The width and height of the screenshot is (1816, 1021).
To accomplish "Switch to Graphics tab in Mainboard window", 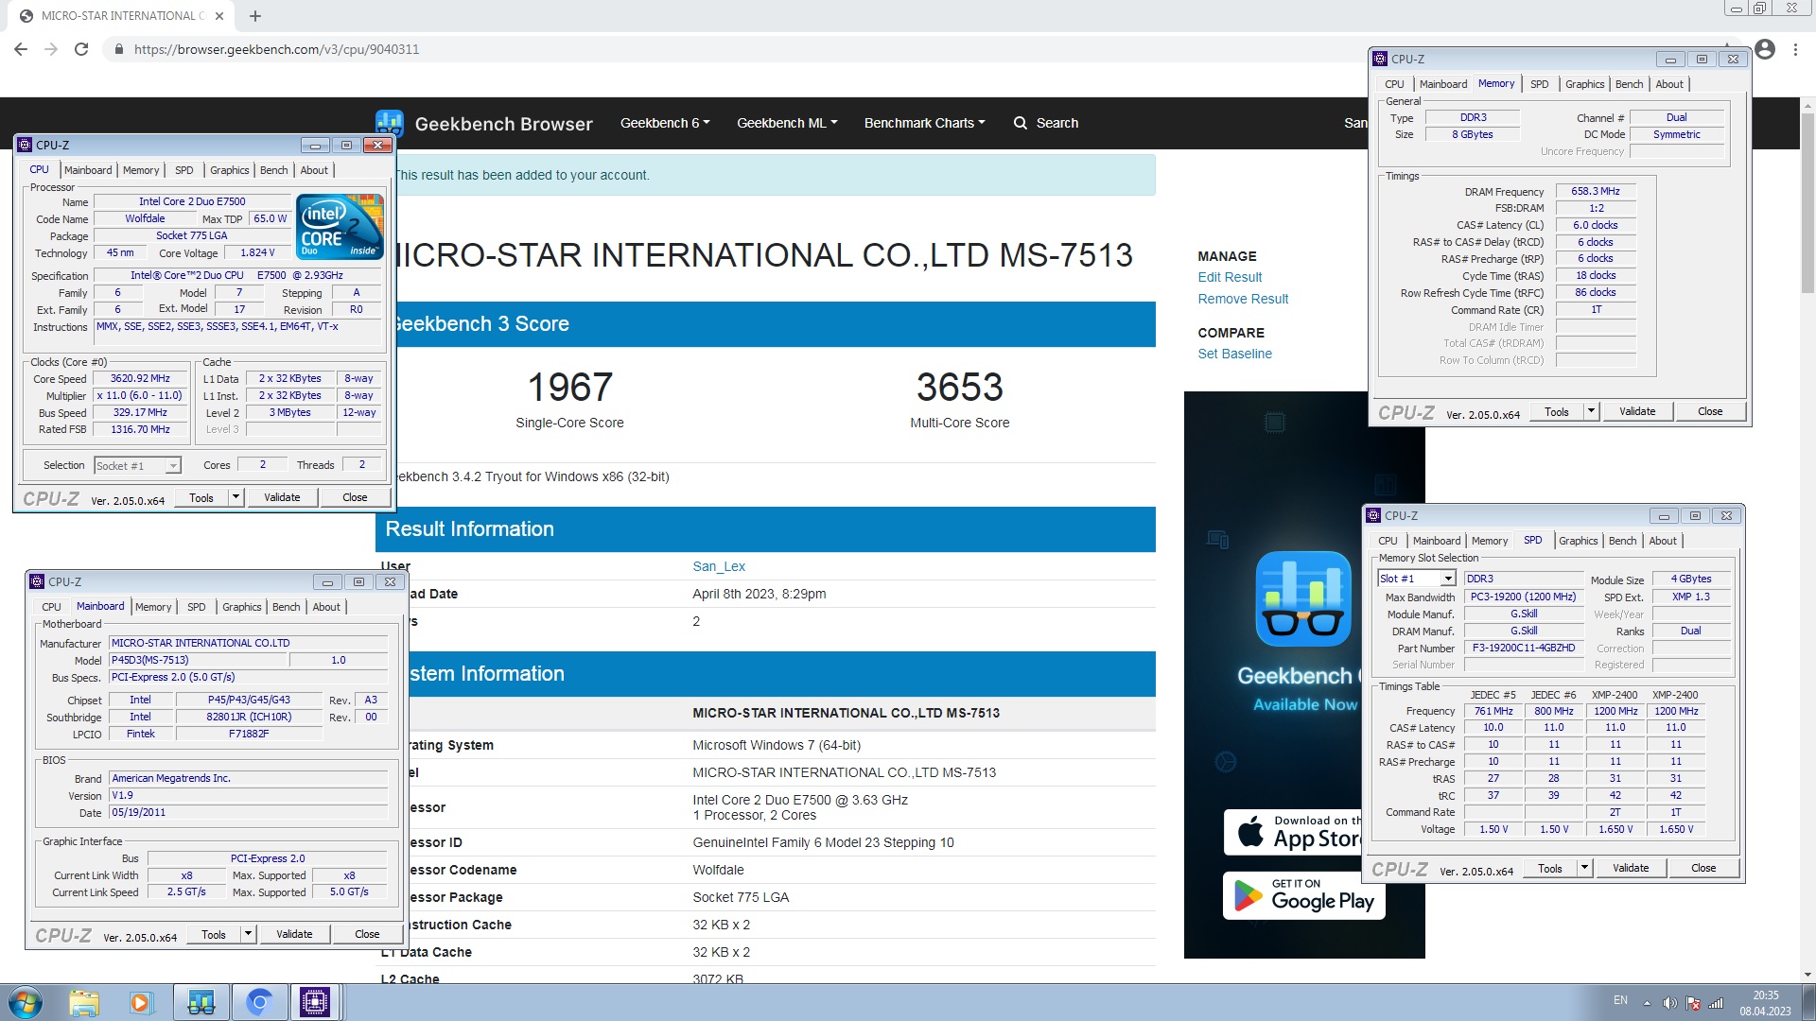I will pos(241,607).
